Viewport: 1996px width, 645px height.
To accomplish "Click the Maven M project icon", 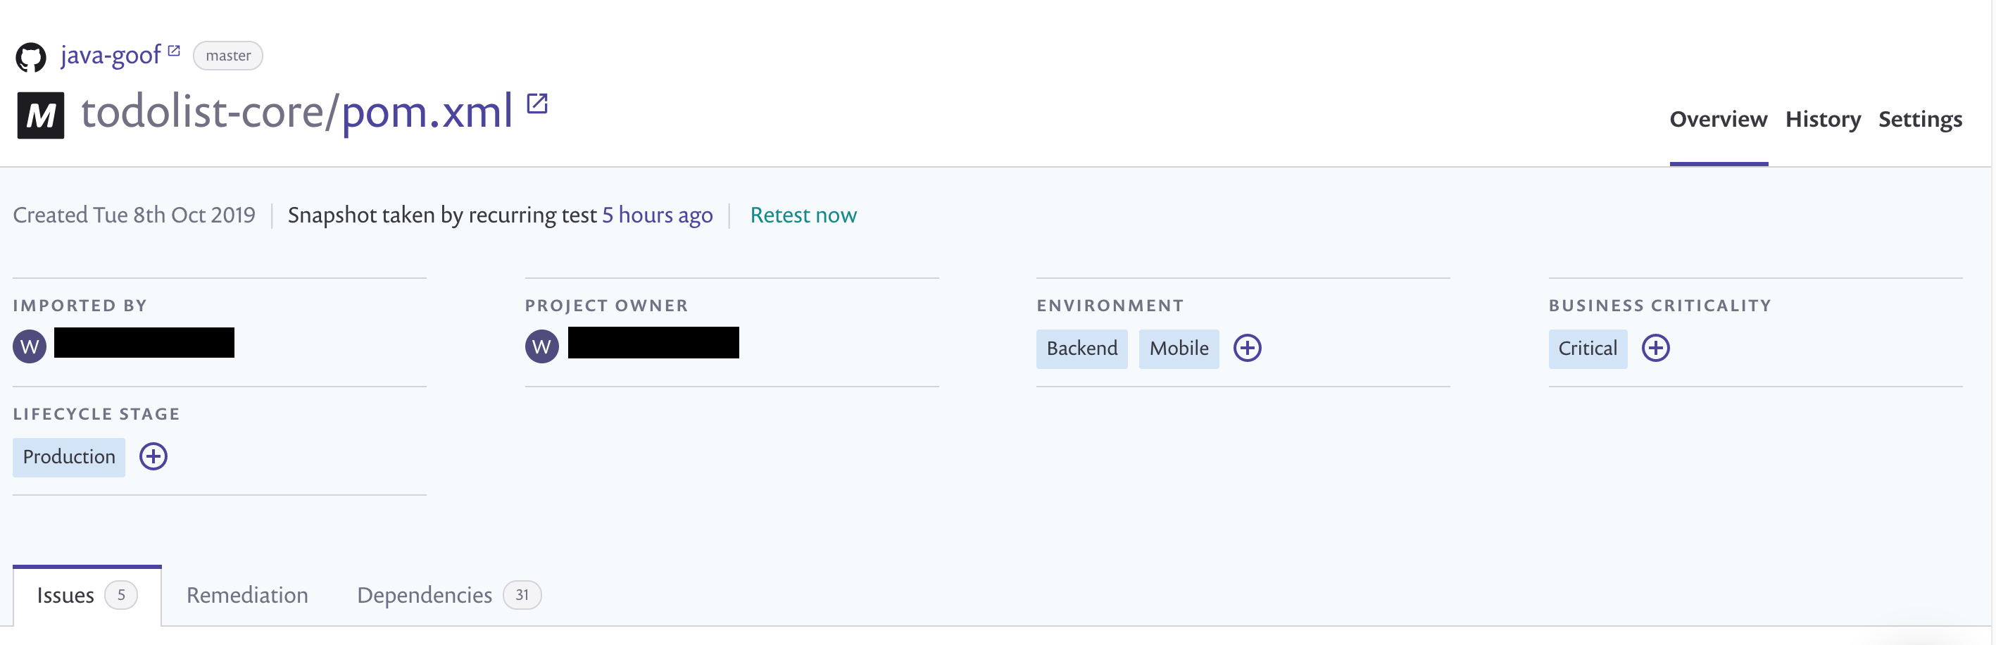I will [40, 115].
